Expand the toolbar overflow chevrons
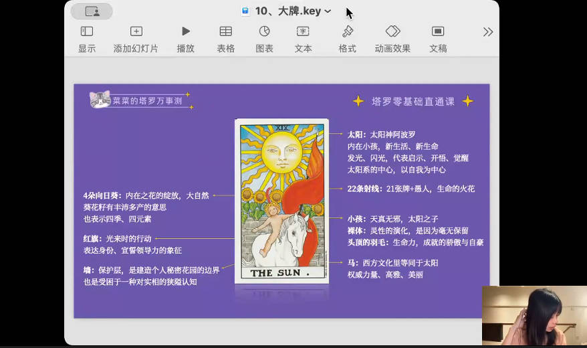The height and width of the screenshot is (348, 587). (x=488, y=32)
